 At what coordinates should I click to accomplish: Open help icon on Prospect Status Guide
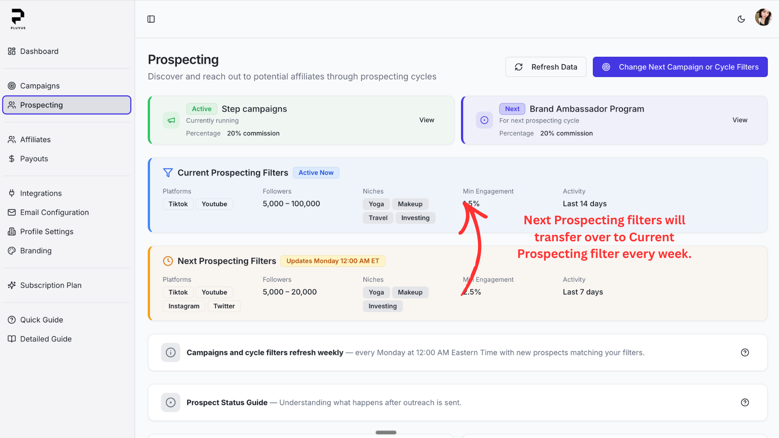(x=745, y=402)
